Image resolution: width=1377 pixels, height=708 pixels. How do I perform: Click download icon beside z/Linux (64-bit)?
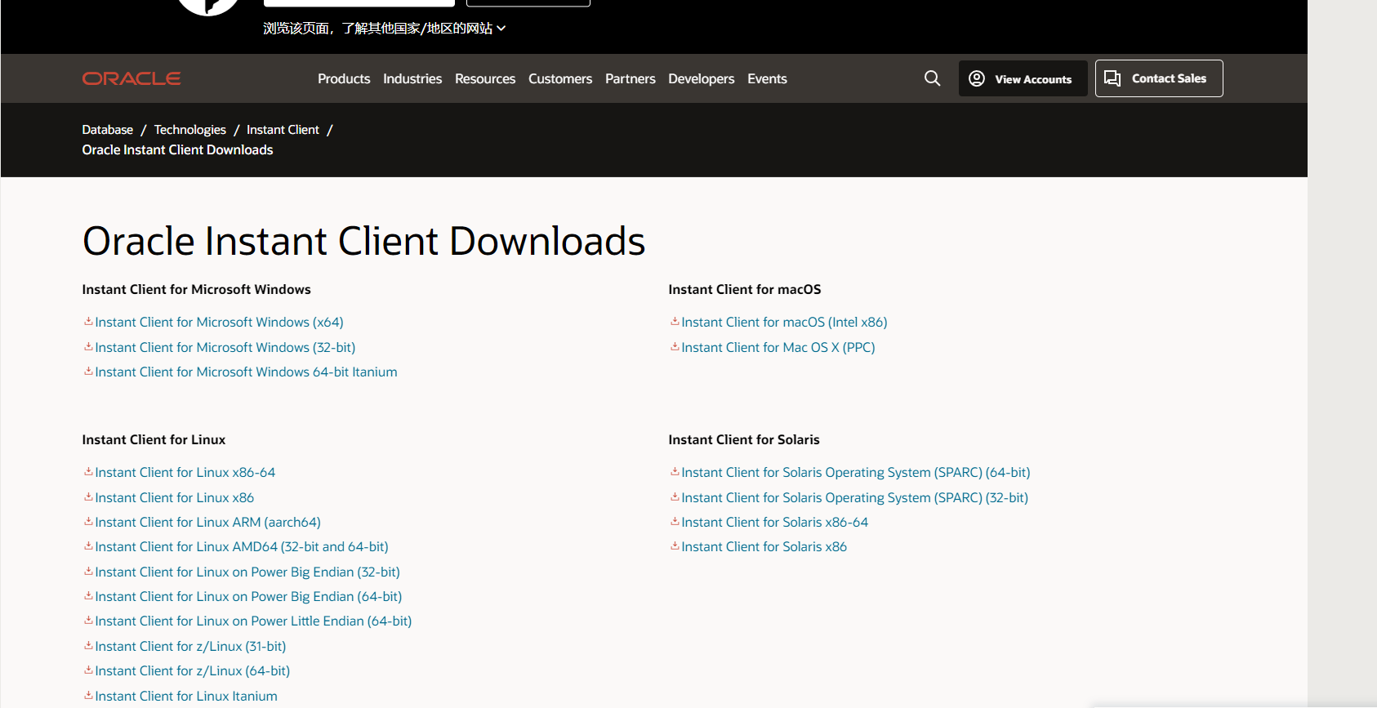88,670
